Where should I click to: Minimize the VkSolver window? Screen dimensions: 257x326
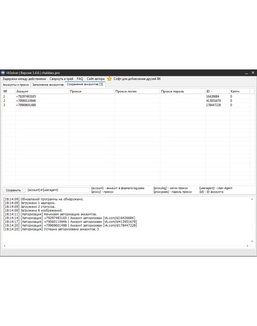pyautogui.click(x=246, y=73)
